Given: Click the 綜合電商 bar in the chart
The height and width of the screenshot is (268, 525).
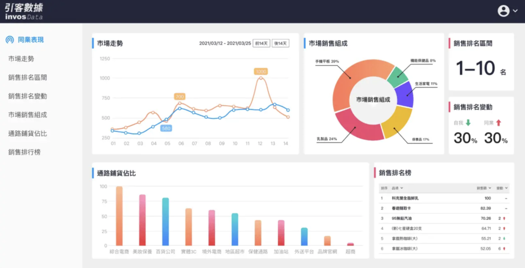Looking at the screenshot, I should (119, 216).
